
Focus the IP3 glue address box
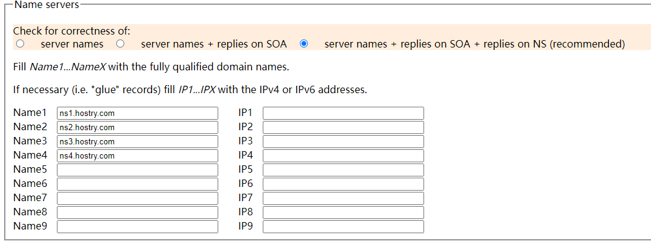(343, 142)
